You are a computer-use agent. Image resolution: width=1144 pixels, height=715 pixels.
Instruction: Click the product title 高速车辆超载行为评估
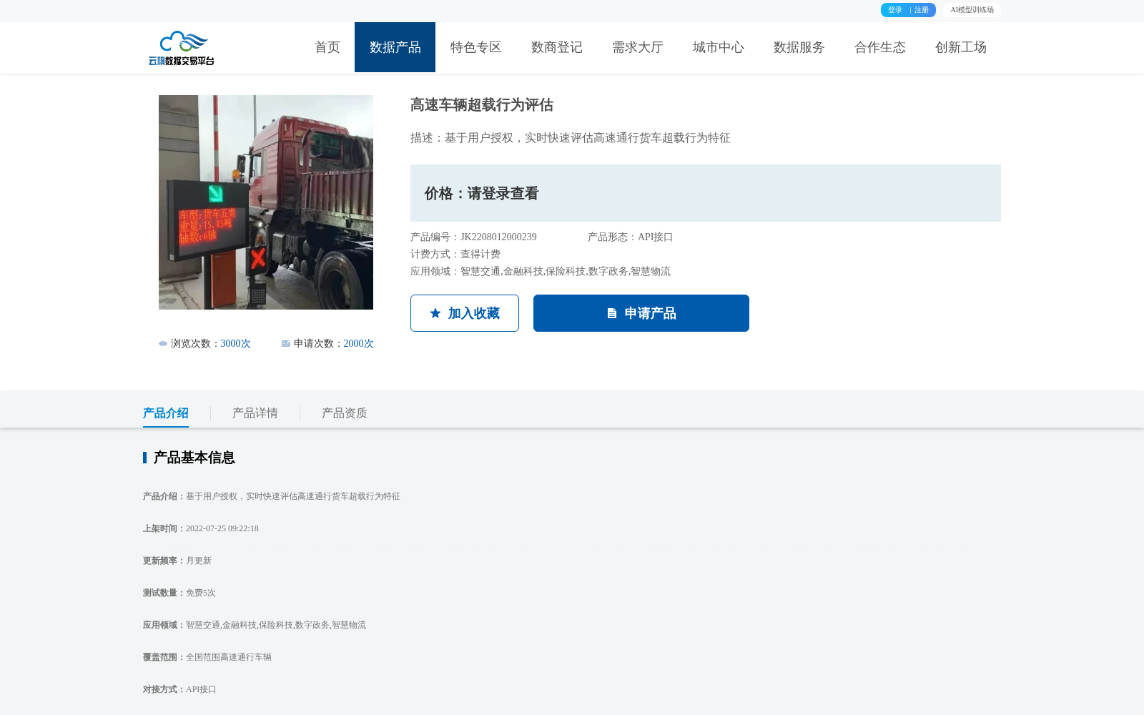[x=482, y=105]
